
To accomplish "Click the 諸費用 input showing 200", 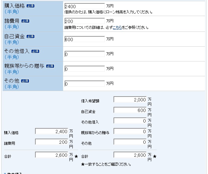I will click(85, 21).
